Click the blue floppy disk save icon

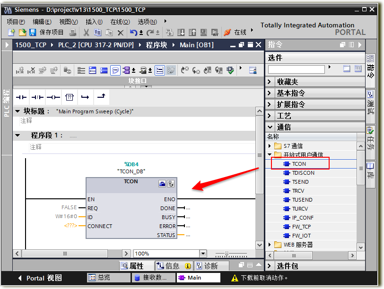(x=33, y=32)
